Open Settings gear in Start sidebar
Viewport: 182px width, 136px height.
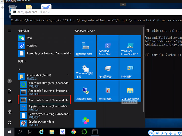click(x=10, y=112)
